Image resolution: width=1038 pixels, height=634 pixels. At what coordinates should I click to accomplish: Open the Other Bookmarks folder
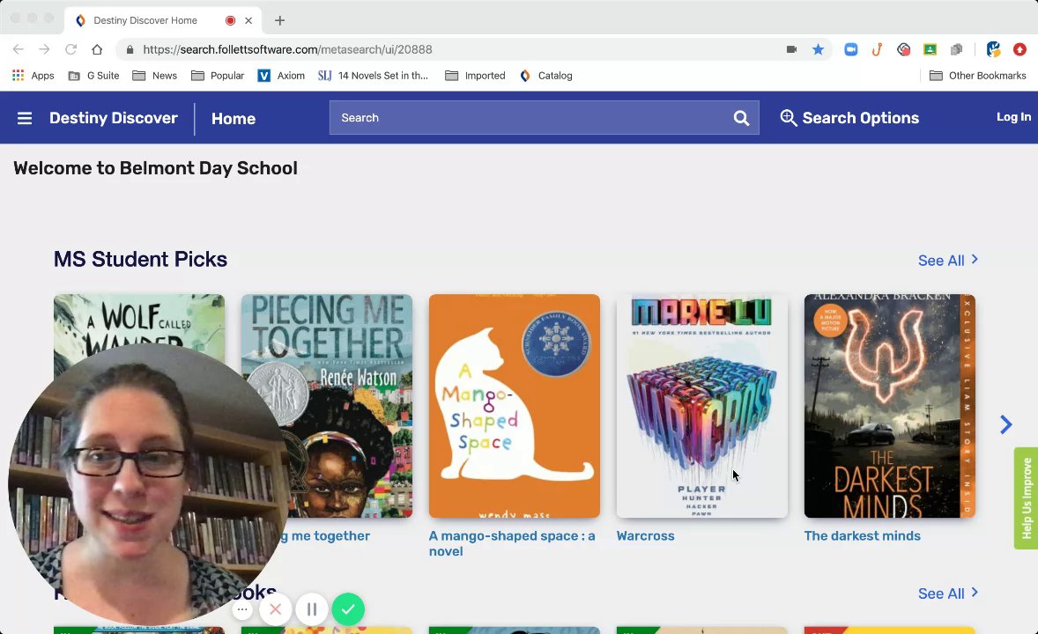pos(978,76)
